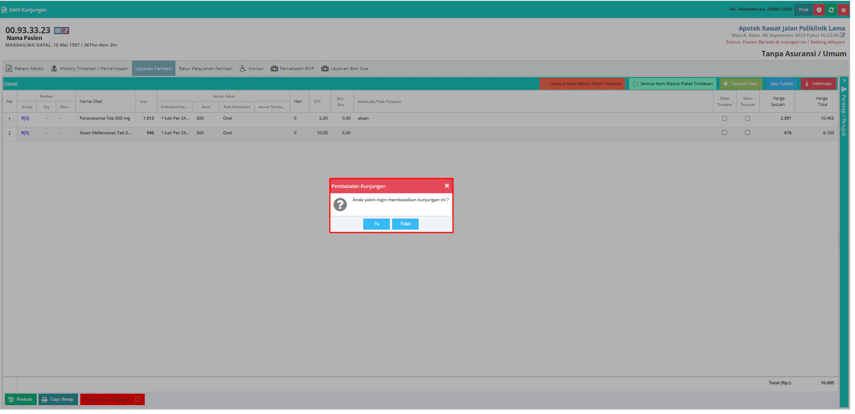Open the Rekam Medis tab
This screenshot has width=855, height=414.
25,69
